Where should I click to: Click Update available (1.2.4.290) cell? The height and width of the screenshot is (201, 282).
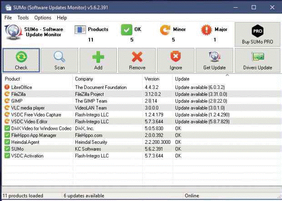point(202,115)
